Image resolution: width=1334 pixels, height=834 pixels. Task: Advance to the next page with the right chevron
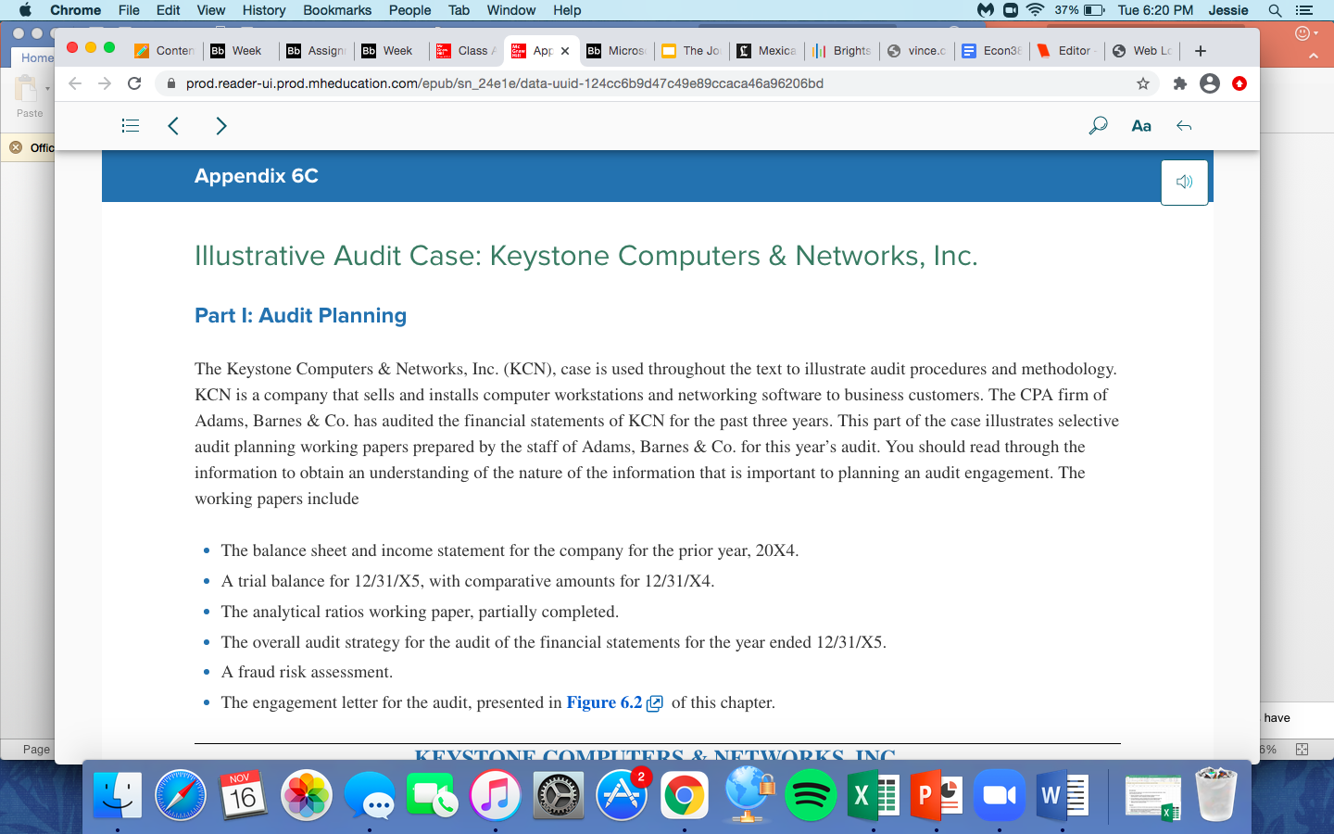pyautogui.click(x=221, y=125)
